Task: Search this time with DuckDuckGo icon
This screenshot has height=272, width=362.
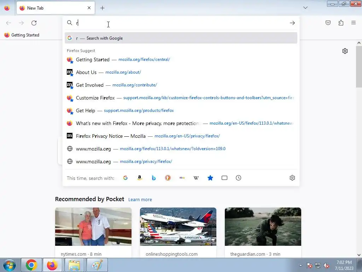Action: tap(168, 178)
